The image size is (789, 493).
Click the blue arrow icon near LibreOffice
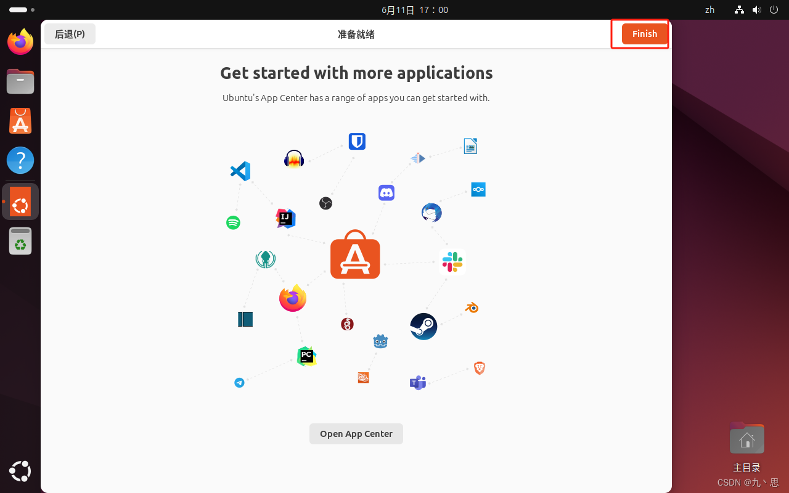[418, 158]
